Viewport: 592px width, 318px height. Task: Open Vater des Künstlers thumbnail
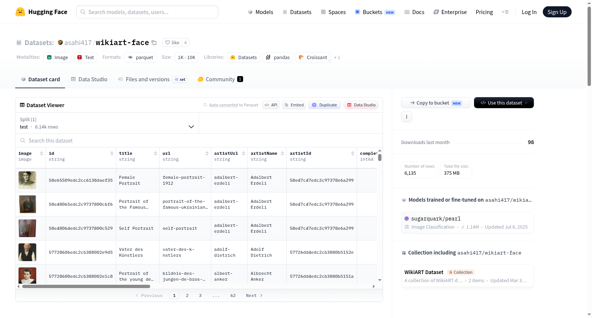(27, 252)
